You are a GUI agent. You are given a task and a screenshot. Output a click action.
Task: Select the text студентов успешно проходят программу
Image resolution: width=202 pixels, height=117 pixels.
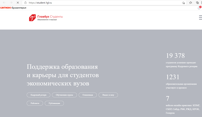[182, 64]
